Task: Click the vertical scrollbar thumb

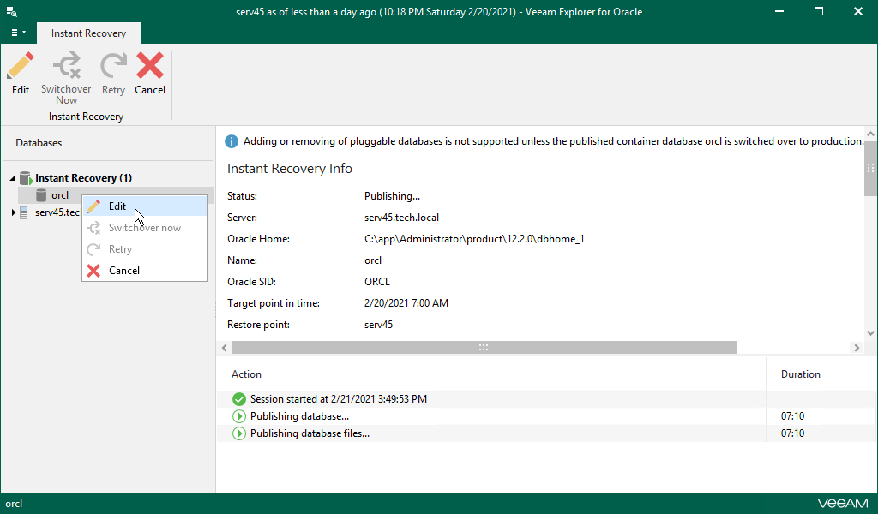Action: tap(870, 168)
